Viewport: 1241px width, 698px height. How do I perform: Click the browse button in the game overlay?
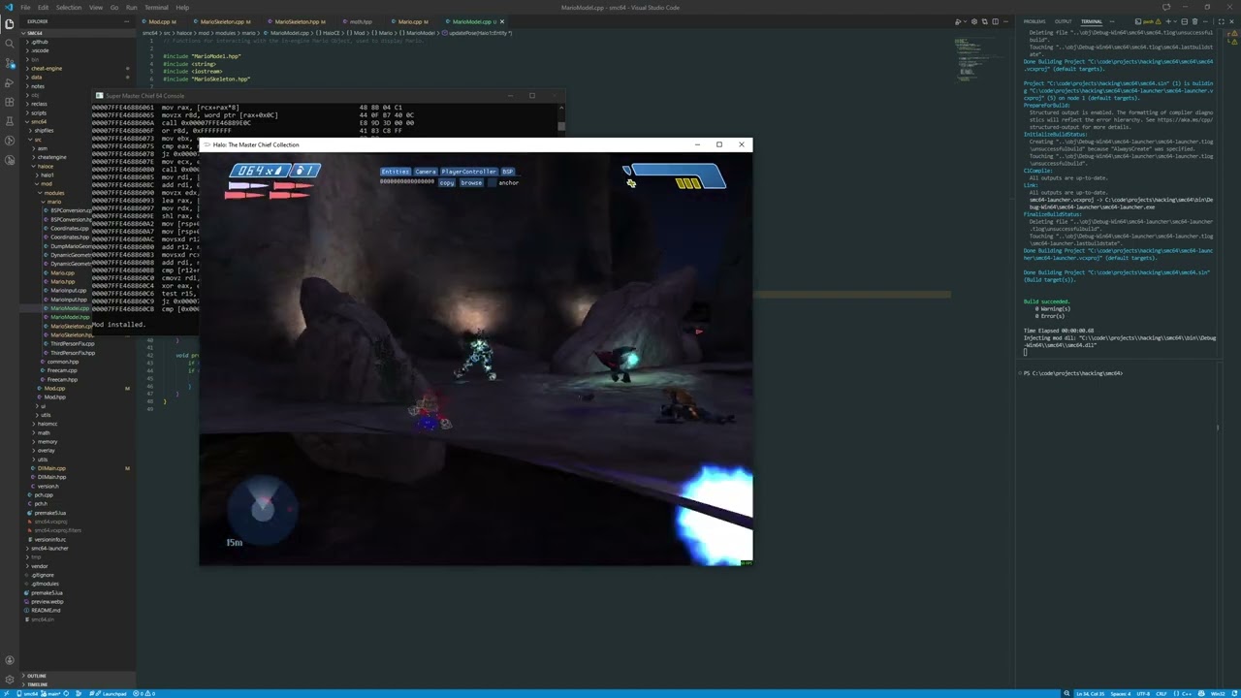471,182
